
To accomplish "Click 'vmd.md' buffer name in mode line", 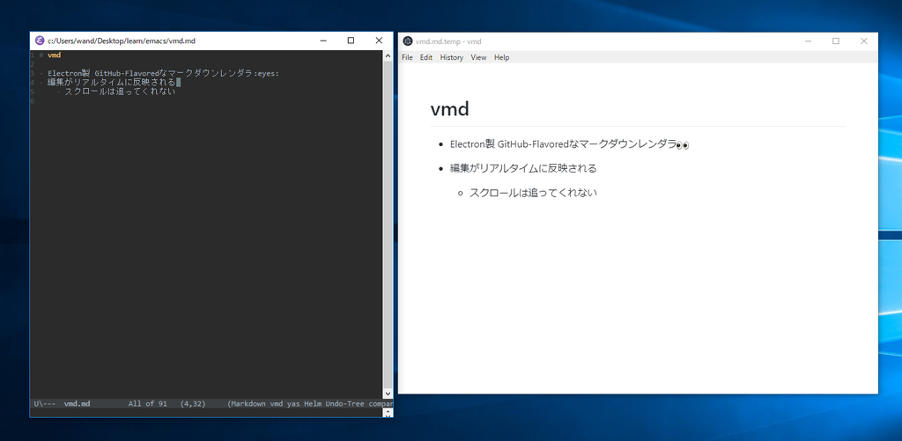I will click(78, 404).
